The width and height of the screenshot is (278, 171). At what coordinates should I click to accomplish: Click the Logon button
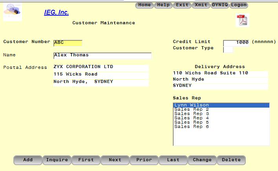click(x=239, y=5)
